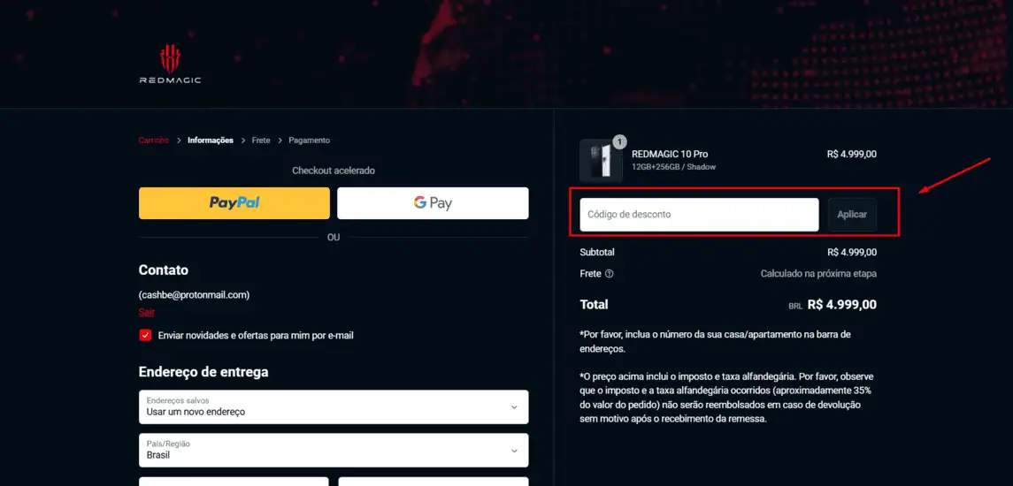Click the cashbe@protonmail.com contact email text
1013x486 pixels.
tap(195, 294)
